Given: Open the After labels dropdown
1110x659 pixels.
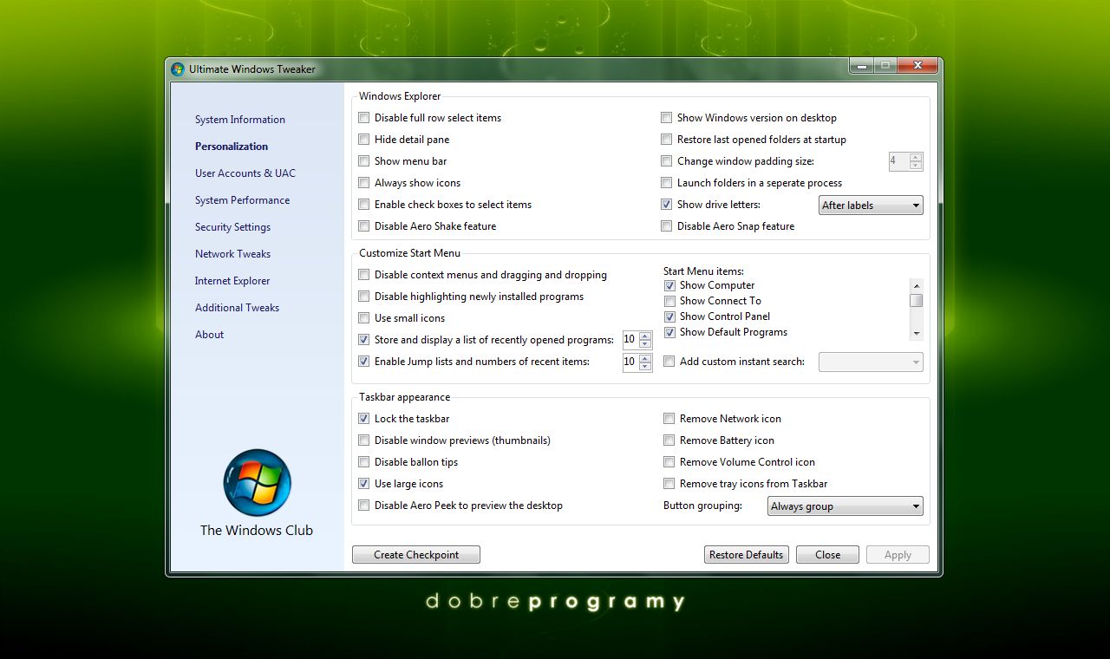Looking at the screenshot, I should pyautogui.click(x=871, y=206).
